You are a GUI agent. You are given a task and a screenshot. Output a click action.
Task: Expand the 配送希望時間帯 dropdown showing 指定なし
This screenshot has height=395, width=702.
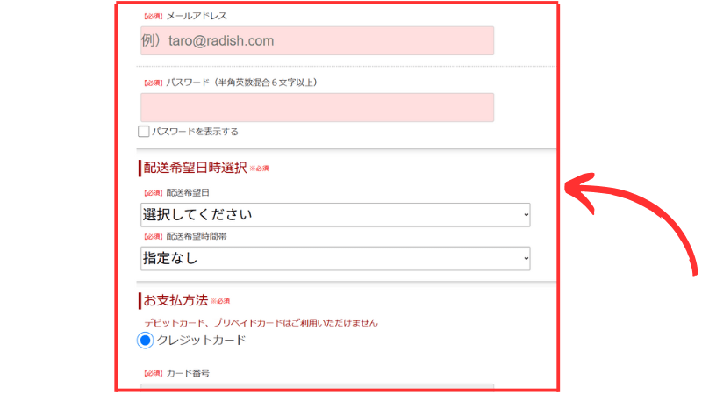point(334,258)
